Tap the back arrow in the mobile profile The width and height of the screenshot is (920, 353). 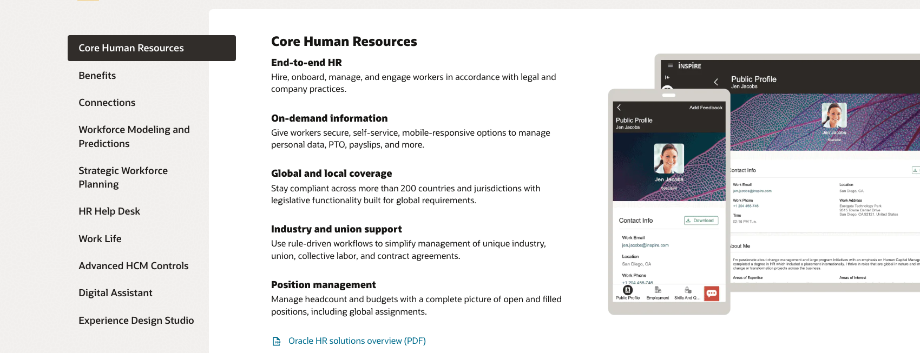tap(619, 108)
